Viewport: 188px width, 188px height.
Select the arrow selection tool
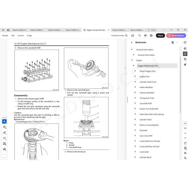pyautogui.click(x=5, y=121)
